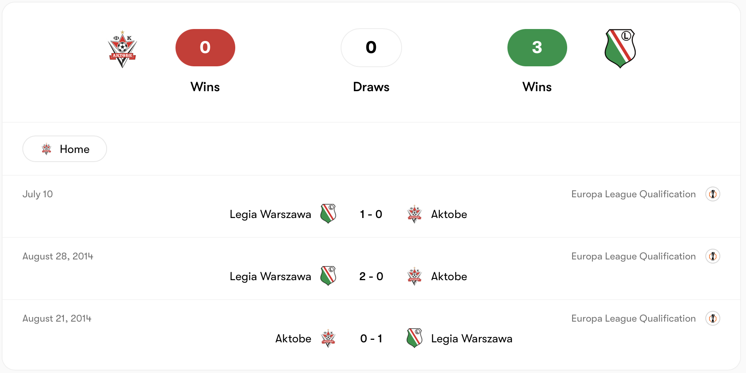Click Legia crest in the July 10 match
Screen dimensions: 746x373
click(x=328, y=214)
